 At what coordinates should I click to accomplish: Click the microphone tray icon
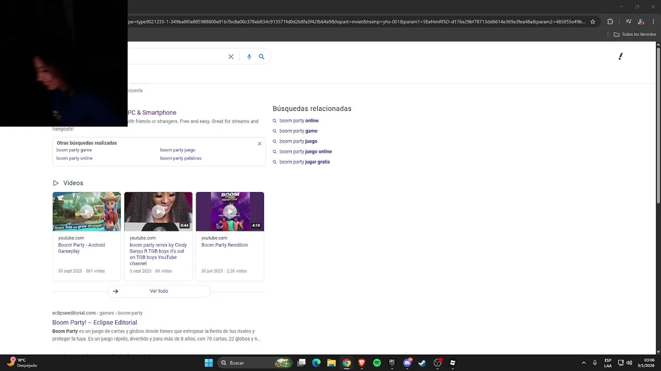pos(595,363)
